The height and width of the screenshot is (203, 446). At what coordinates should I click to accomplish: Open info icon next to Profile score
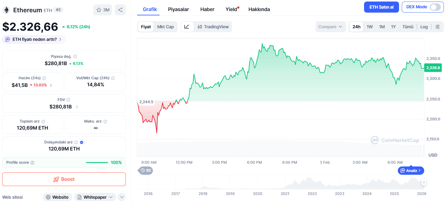[33, 162]
